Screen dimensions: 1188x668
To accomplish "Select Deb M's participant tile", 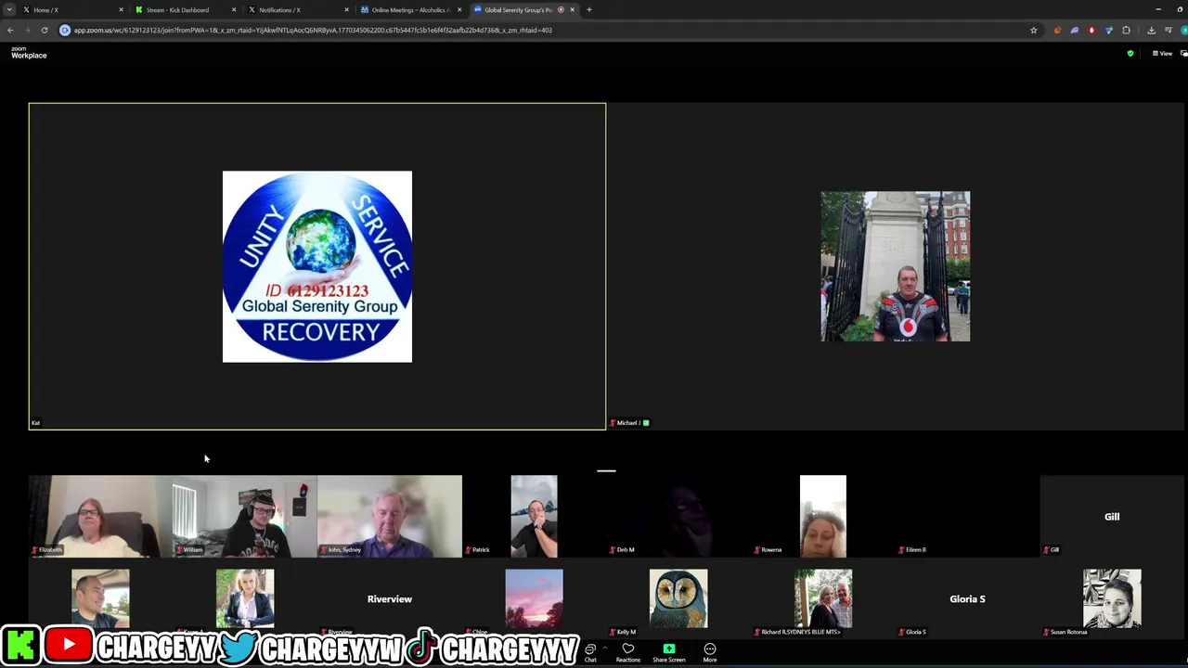I will point(678,516).
